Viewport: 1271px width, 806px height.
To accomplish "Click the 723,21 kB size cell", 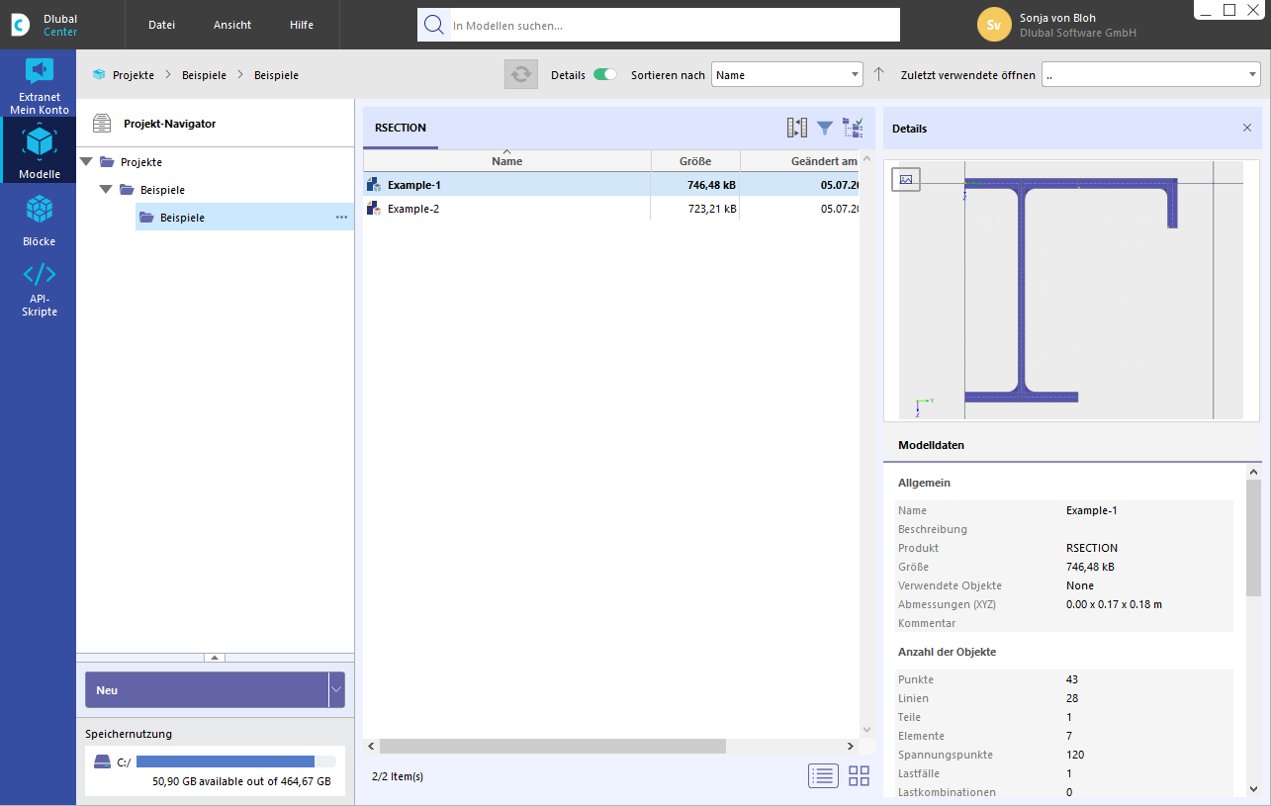I will coord(712,209).
